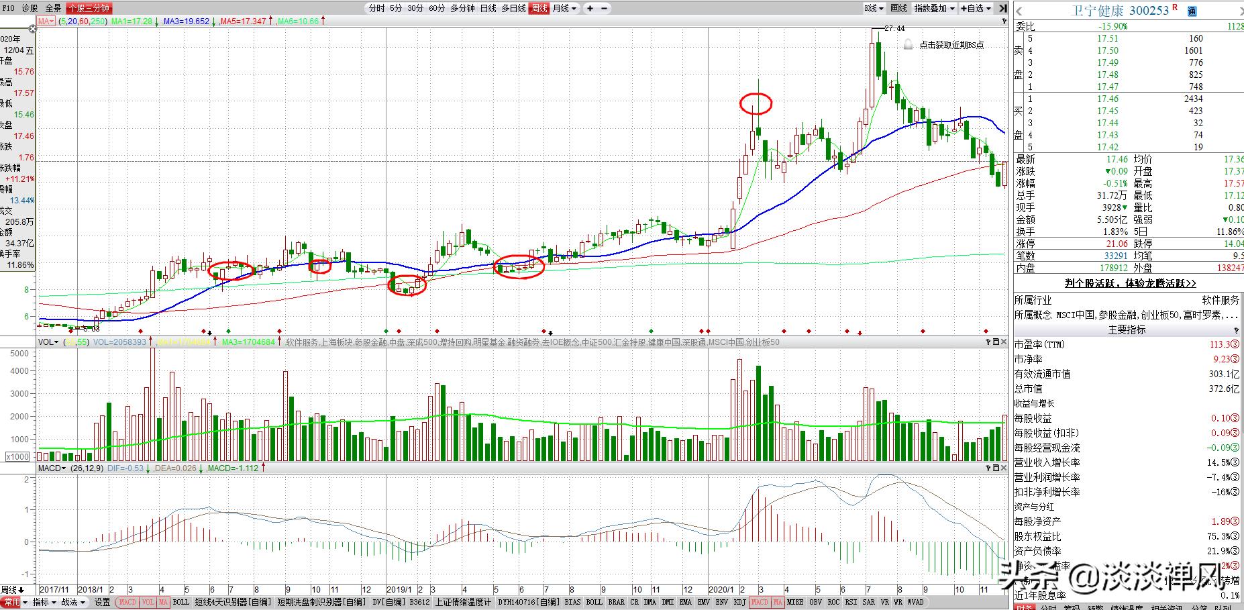This screenshot has width=1244, height=610.
Task: Click lock icon for recent BS points
Action: (x=908, y=44)
